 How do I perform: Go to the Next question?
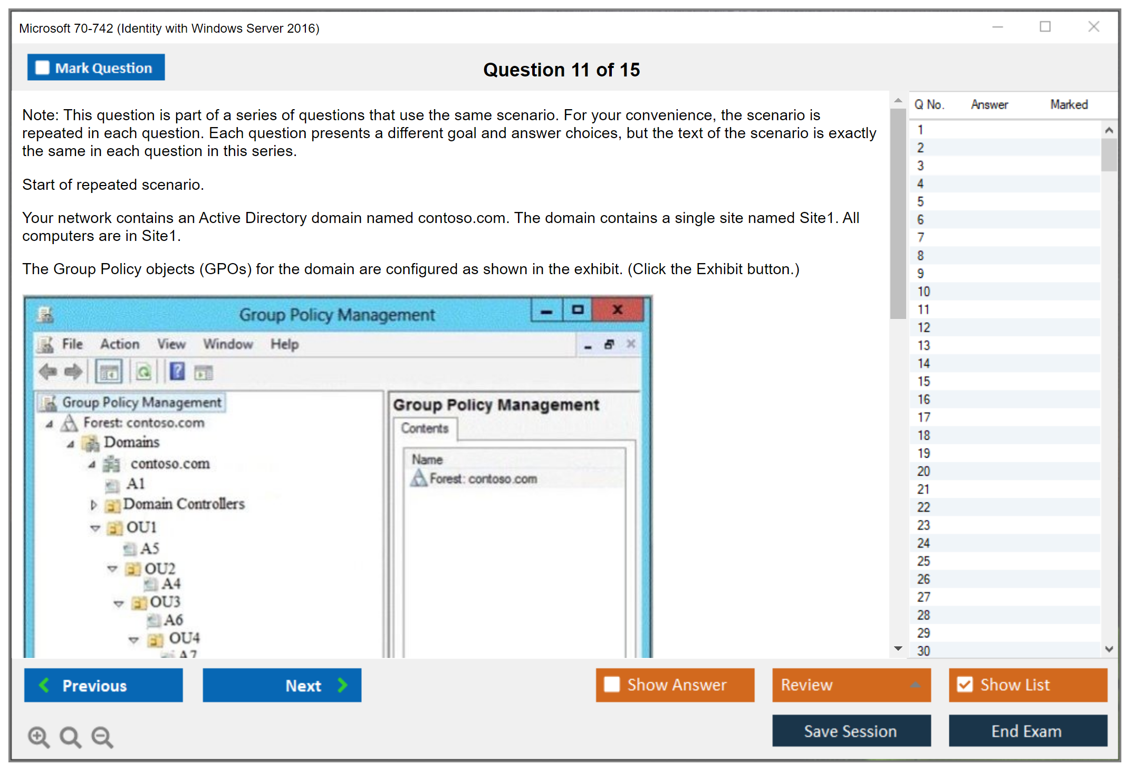(x=282, y=685)
